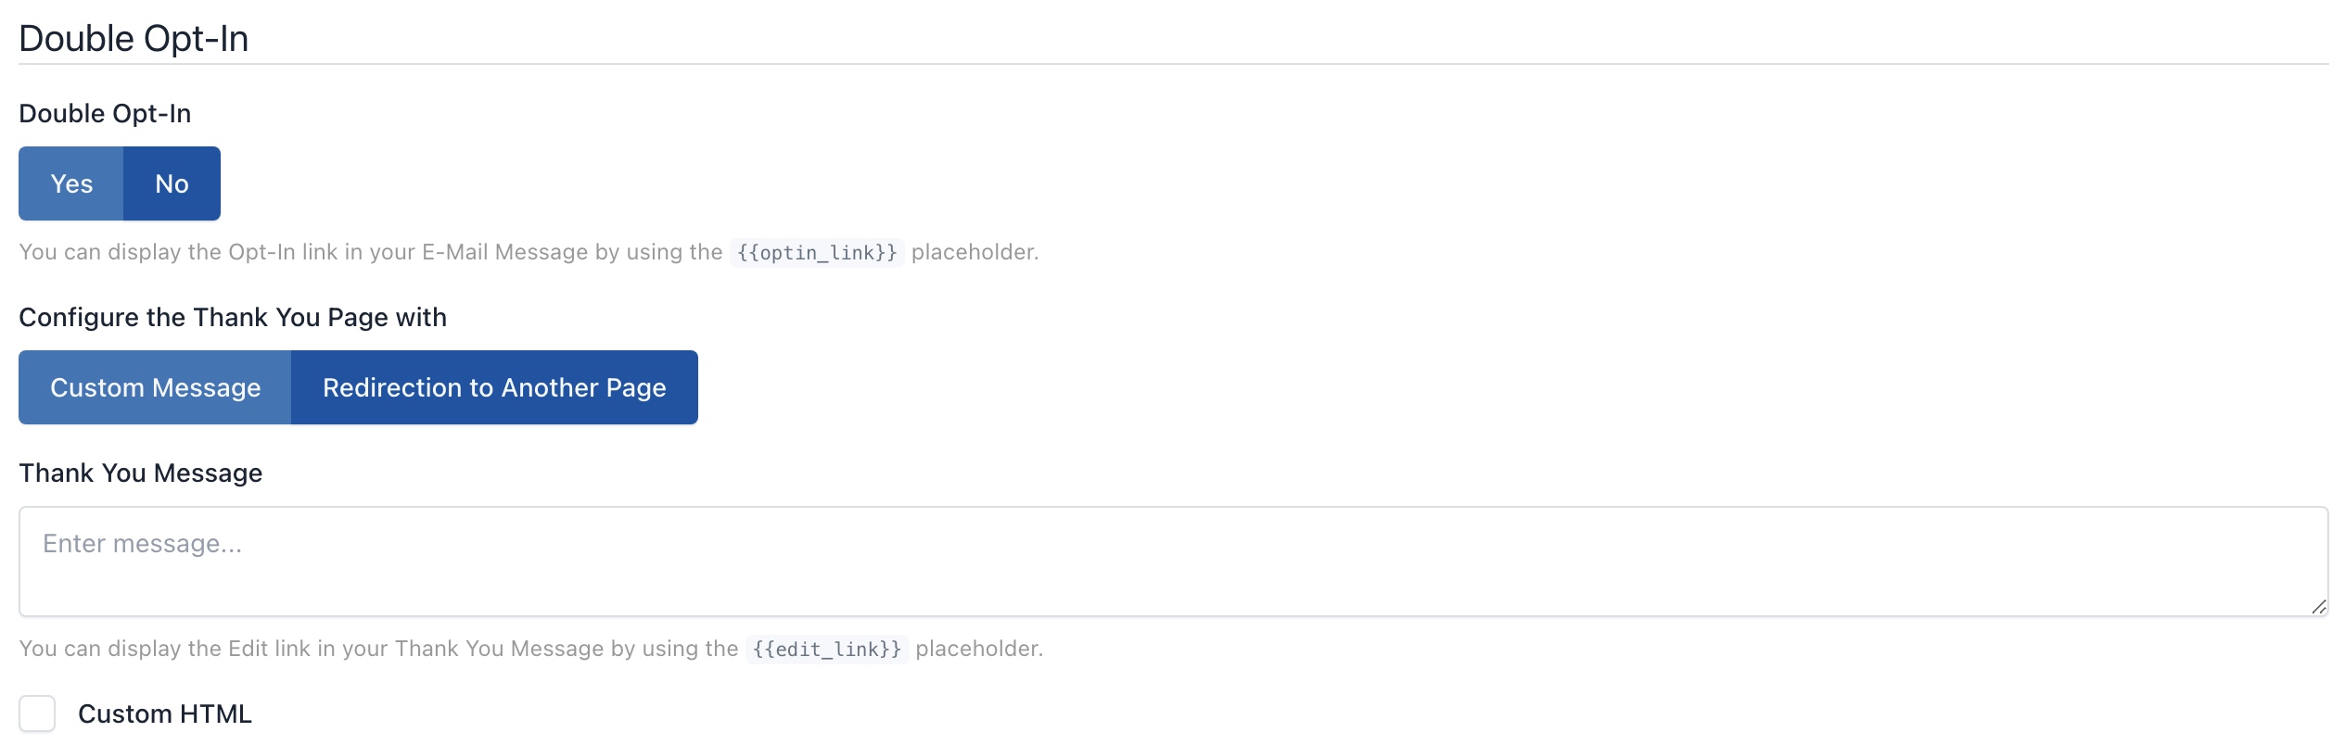Choose Custom Message for Thank You Page
Screen dimensions: 2344x745
[155, 387]
